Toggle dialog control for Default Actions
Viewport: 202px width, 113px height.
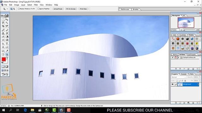175,57
